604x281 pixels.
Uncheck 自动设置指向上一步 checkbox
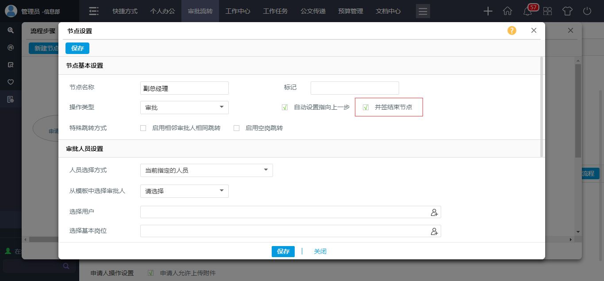(x=285, y=108)
